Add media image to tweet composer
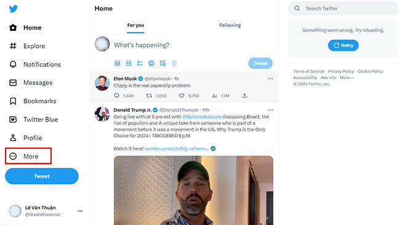 pos(117,63)
